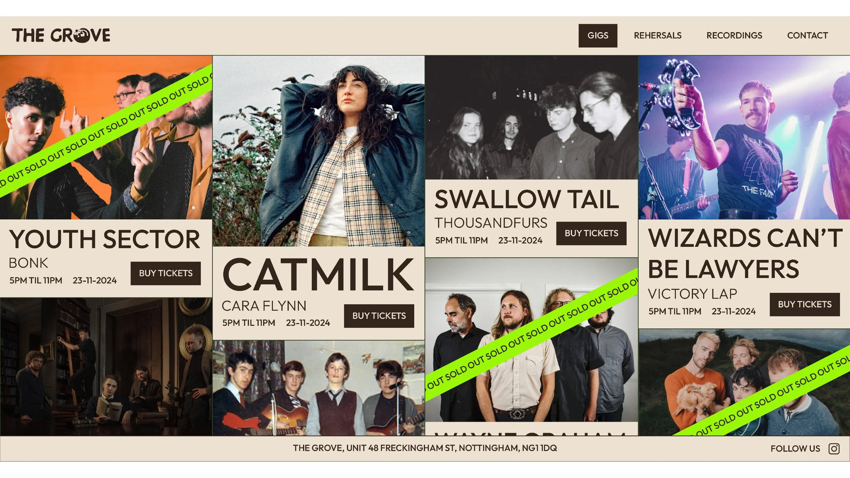Open the library band photo
Image resolution: width=850 pixels, height=478 pixels.
[106, 366]
